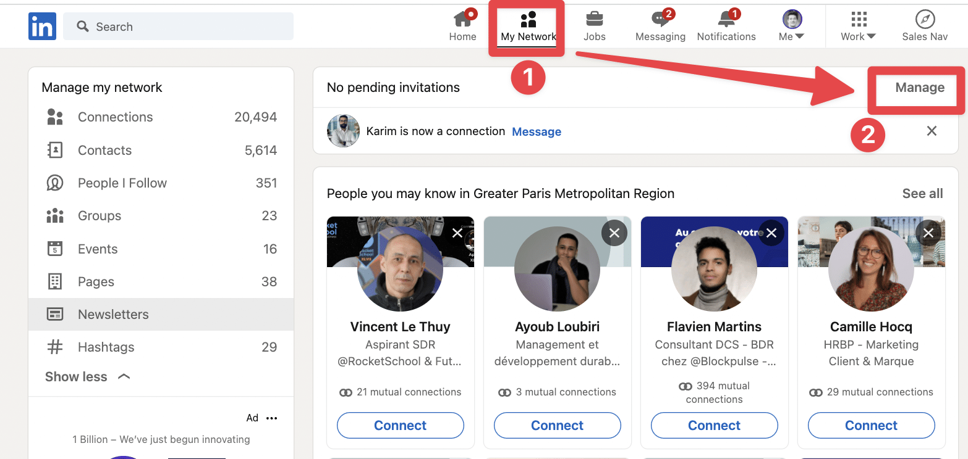Click Message link next to Karim
Image resolution: width=968 pixels, height=459 pixels.
pyautogui.click(x=537, y=131)
